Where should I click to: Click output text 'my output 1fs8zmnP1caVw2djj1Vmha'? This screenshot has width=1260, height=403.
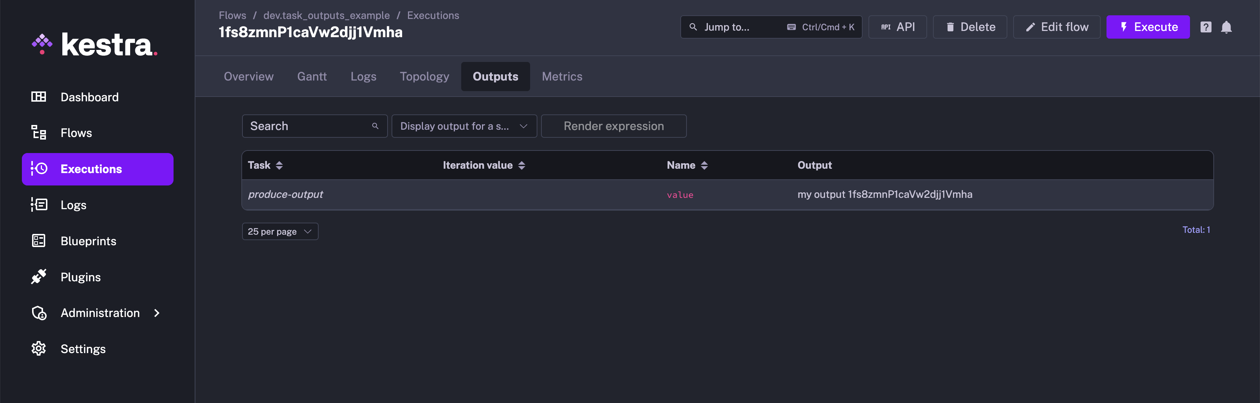[885, 194]
